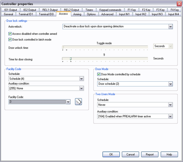Open the Keypad commands tab
This screenshot has height=162, width=183.
click(x=110, y=10)
